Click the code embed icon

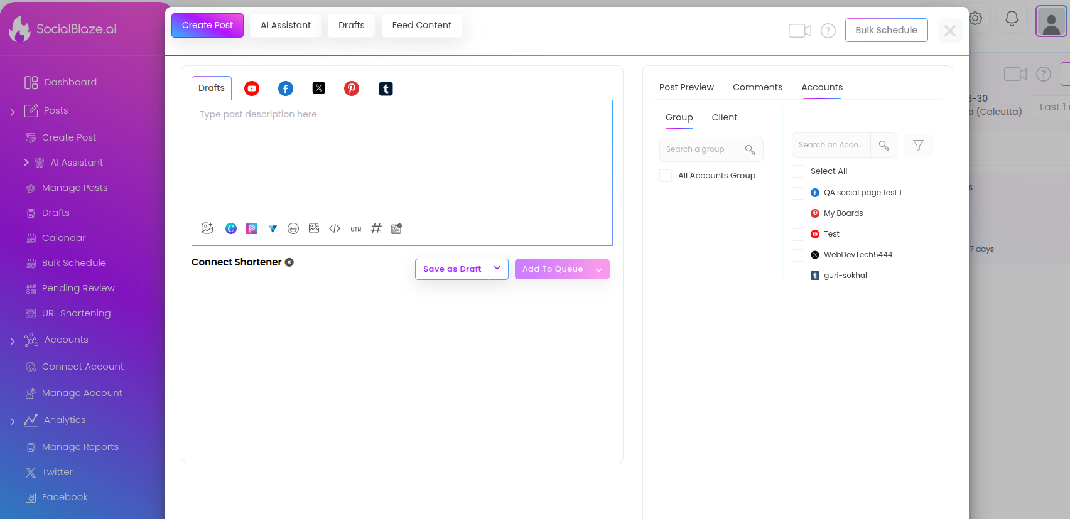click(335, 228)
